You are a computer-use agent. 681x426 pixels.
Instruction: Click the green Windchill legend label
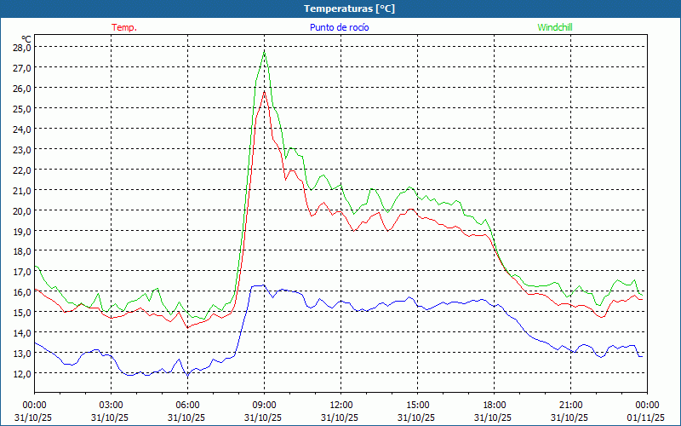[x=555, y=27]
